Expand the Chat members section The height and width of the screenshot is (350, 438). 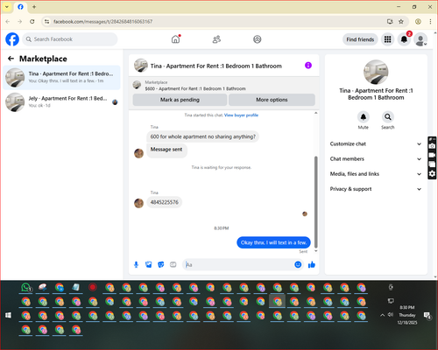click(x=376, y=159)
